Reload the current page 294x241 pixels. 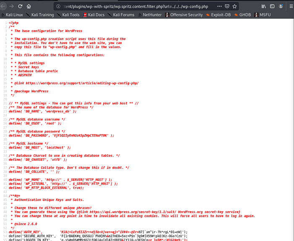click(x=20, y=6)
